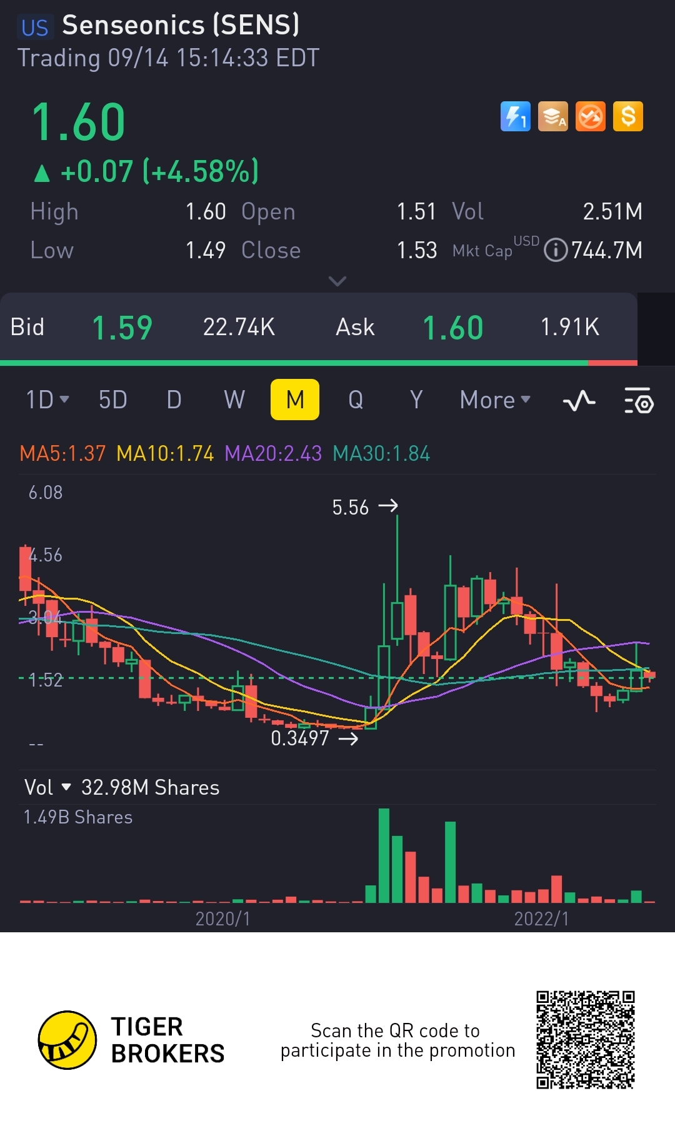This screenshot has height=1148, width=675.
Task: Tap the yellow dollar sign icon
Action: pyautogui.click(x=628, y=116)
